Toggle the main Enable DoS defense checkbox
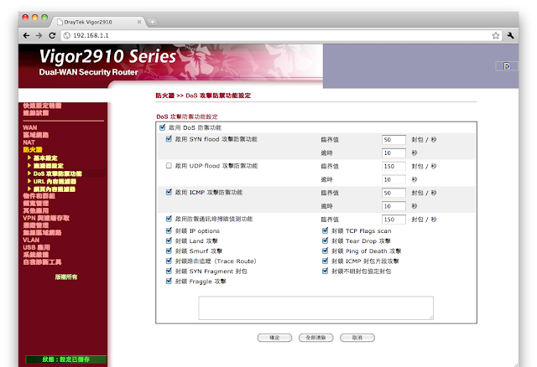The width and height of the screenshot is (537, 367). point(162,127)
